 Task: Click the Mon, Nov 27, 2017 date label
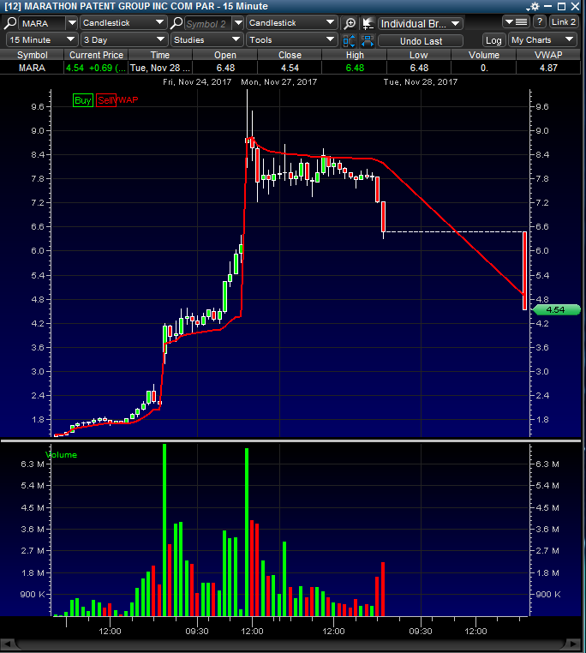click(x=278, y=82)
